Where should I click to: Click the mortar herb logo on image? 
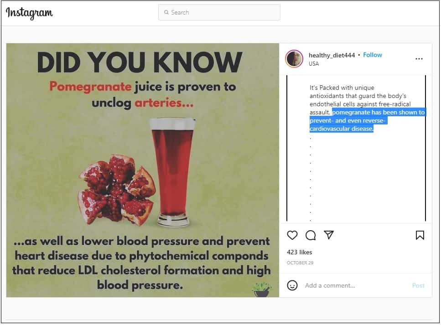(x=262, y=289)
